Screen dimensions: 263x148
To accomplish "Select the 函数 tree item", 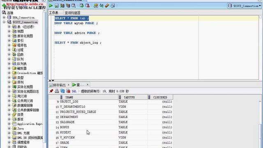I will pyautogui.click(x=20, y=55).
